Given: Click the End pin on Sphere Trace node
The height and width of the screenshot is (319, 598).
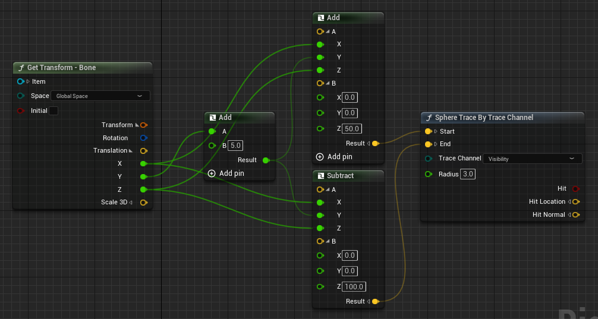Looking at the screenshot, I should (428, 144).
